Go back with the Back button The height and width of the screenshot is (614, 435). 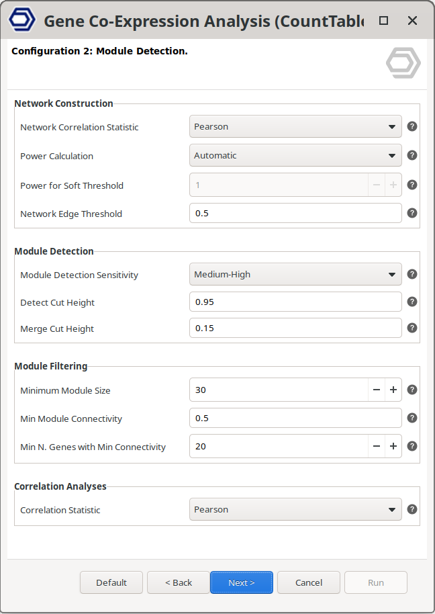[179, 582]
